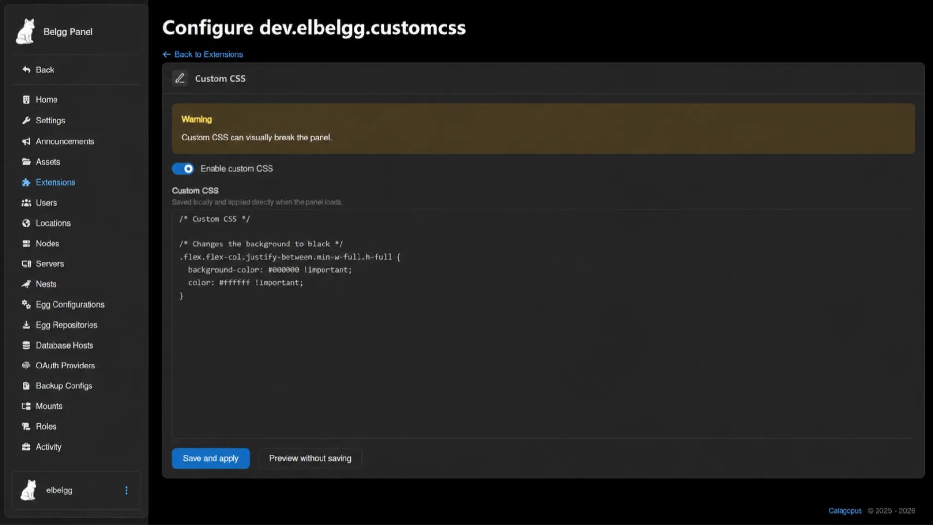Click the Roles scroll icon
Image resolution: width=933 pixels, height=525 pixels.
[x=26, y=427]
